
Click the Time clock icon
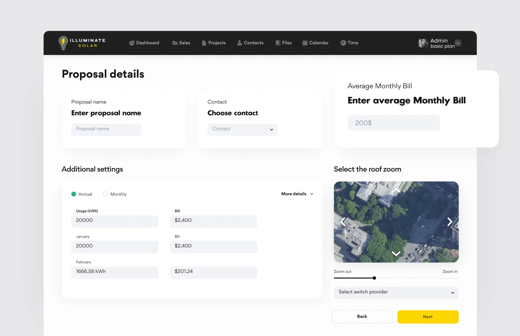coord(343,43)
